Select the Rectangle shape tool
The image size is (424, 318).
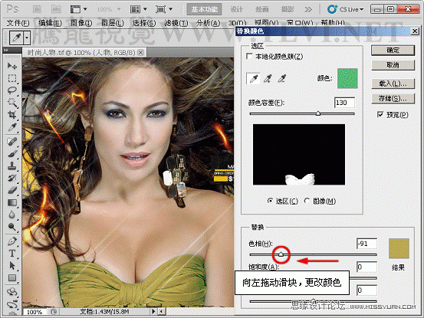pos(12,277)
